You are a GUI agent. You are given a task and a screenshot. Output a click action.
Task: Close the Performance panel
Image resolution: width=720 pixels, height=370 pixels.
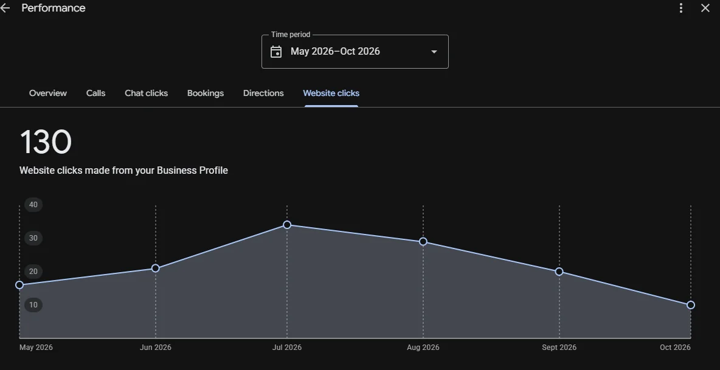705,8
